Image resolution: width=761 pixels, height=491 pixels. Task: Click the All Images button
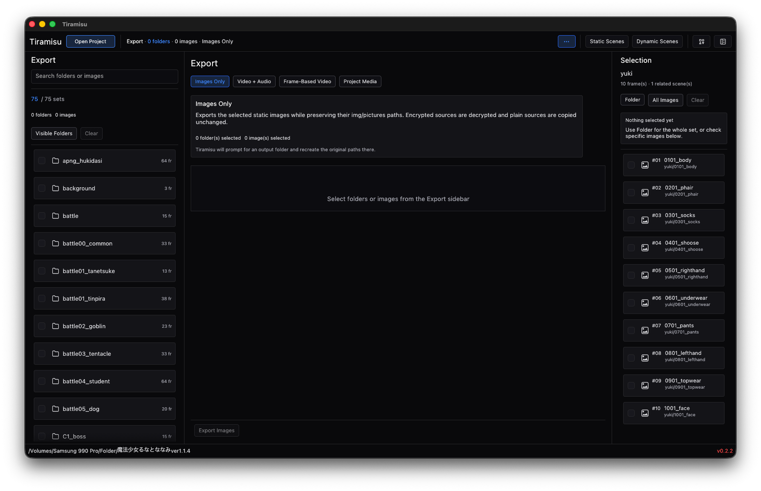tap(665, 100)
